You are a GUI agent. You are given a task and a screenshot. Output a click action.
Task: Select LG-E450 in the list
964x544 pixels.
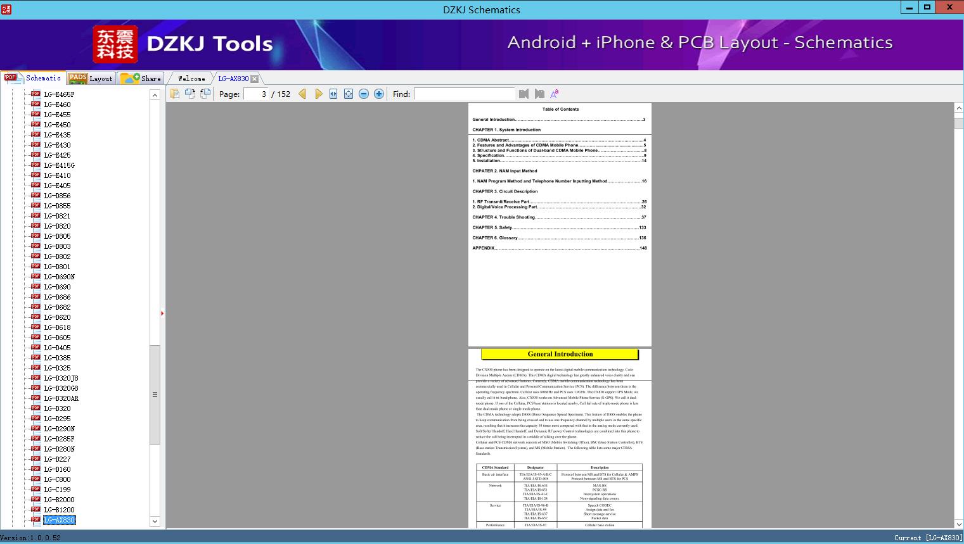point(57,125)
